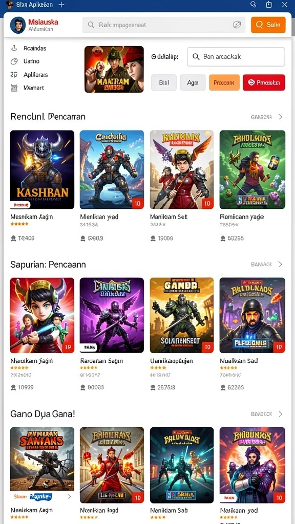Click the Ben arcackak search field
295x524 pixels.
pyautogui.click(x=236, y=57)
